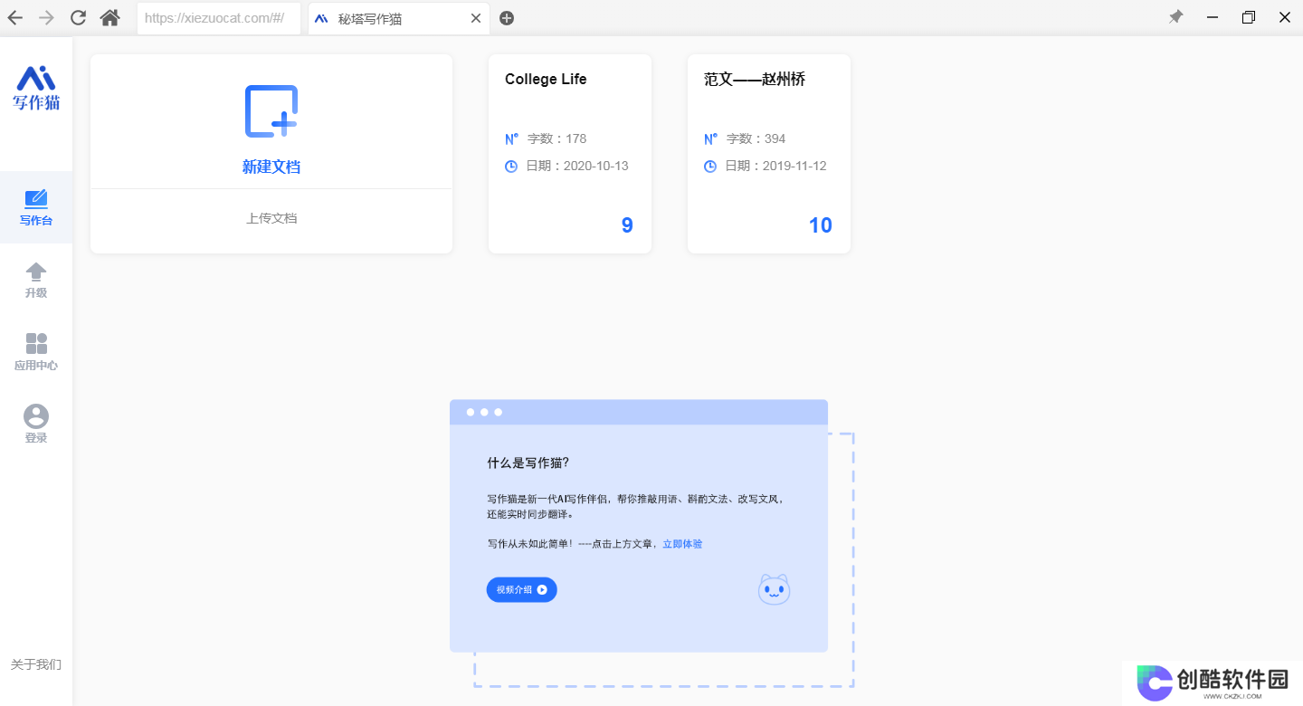Play the 视频介绍 video intro button
Screen dimensions: 1303x706
pos(521,589)
